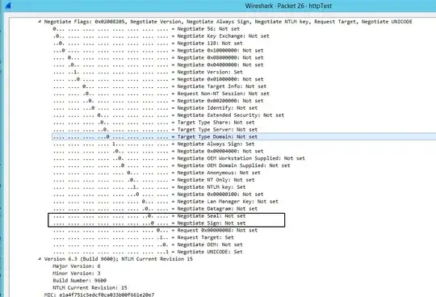Select the Negotiate Seal: Not set row
Screen dimensions: 436x297
(149, 215)
